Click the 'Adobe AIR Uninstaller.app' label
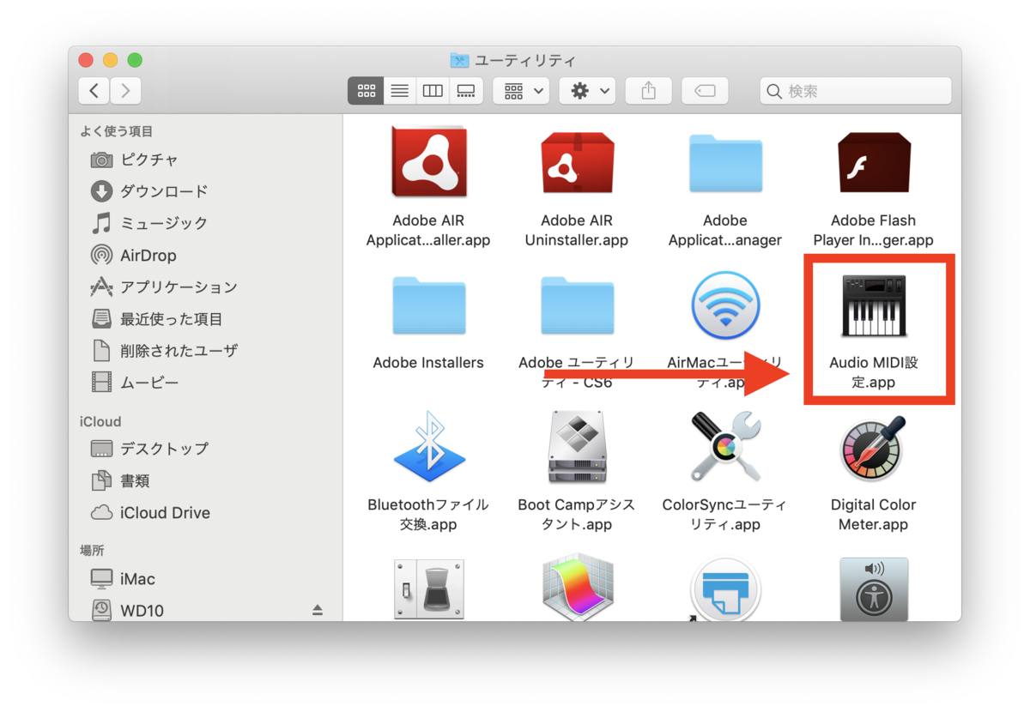Viewport: 1030px width, 712px height. (577, 231)
